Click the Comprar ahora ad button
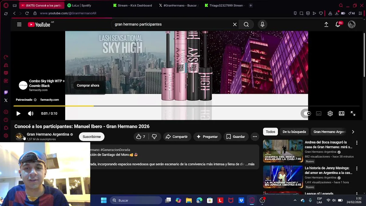 pos(88,86)
